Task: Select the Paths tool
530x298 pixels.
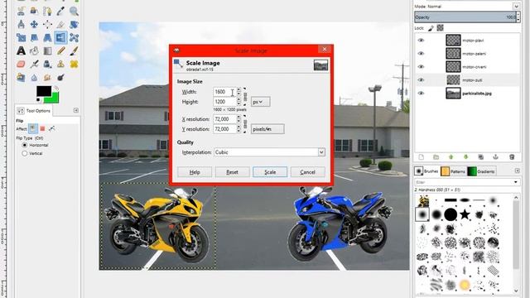Action: [47, 11]
